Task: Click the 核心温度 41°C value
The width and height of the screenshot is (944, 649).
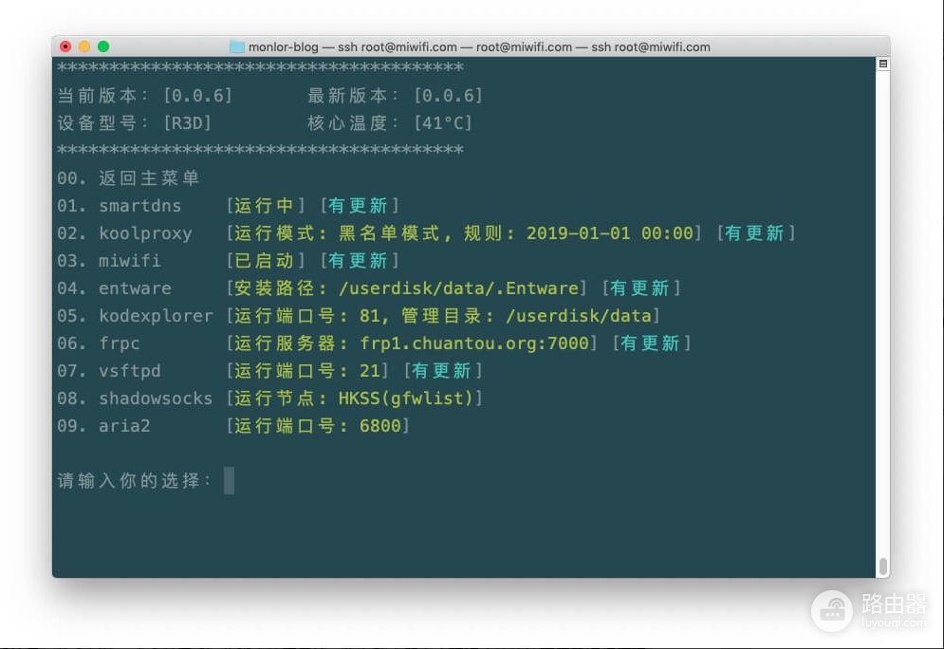Action: coord(443,123)
